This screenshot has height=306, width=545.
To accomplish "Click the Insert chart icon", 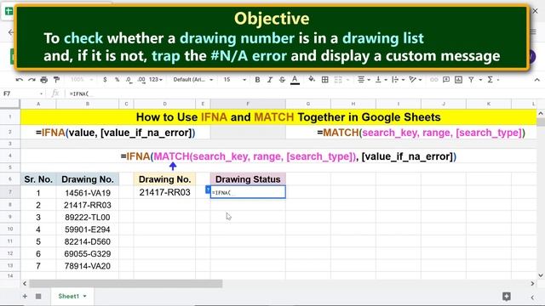I will [x=458, y=80].
